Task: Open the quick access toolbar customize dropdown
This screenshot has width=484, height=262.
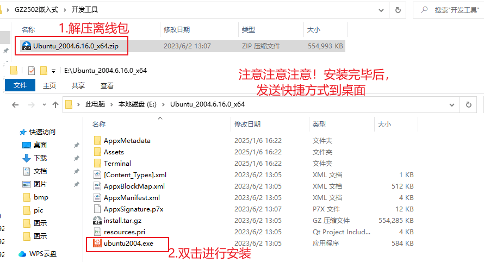Action: point(53,71)
